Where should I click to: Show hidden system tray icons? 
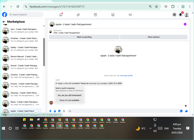point(150,128)
